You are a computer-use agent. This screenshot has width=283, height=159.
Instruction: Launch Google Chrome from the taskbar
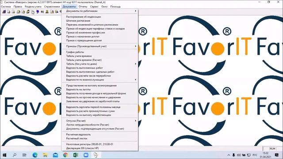point(65,155)
